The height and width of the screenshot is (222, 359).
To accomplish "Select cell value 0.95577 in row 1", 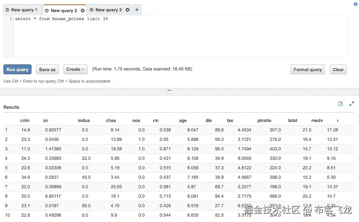I will pos(53,130).
